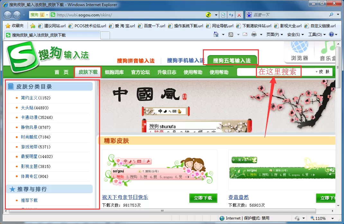Open the 推荐下载 link
The height and width of the screenshot is (224, 344).
tap(29, 200)
